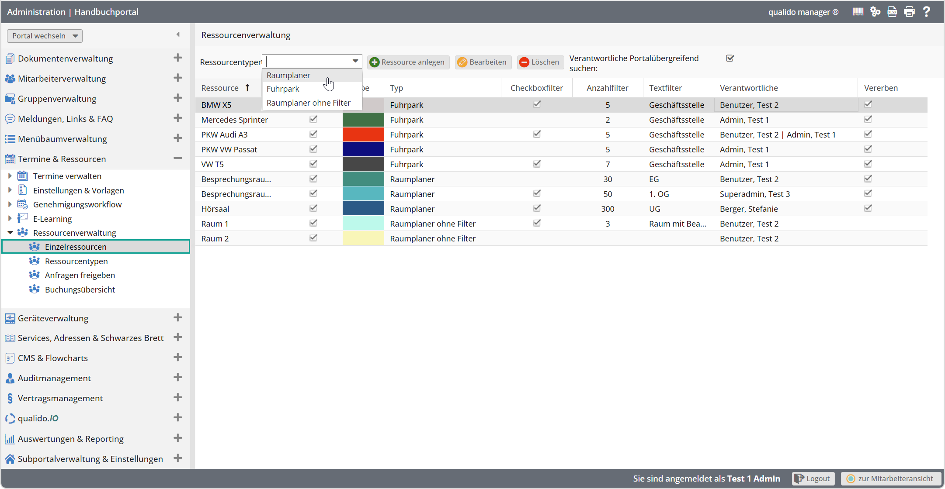945x489 pixels.
Task: Toggle Vererben checkbox for Mercedes Sprinter
Action: [868, 119]
